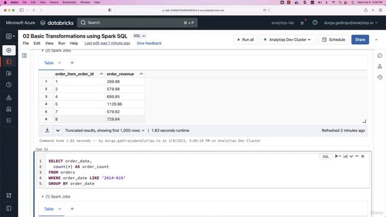Open the notebook comments icon
The image size is (386, 217).
[379, 55]
